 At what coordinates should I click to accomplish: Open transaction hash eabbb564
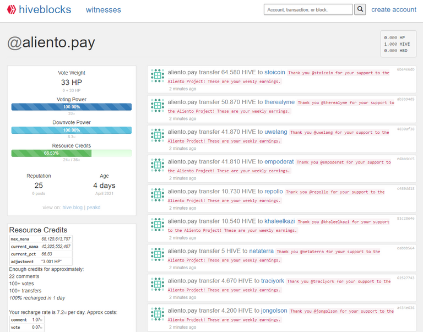pos(405,248)
